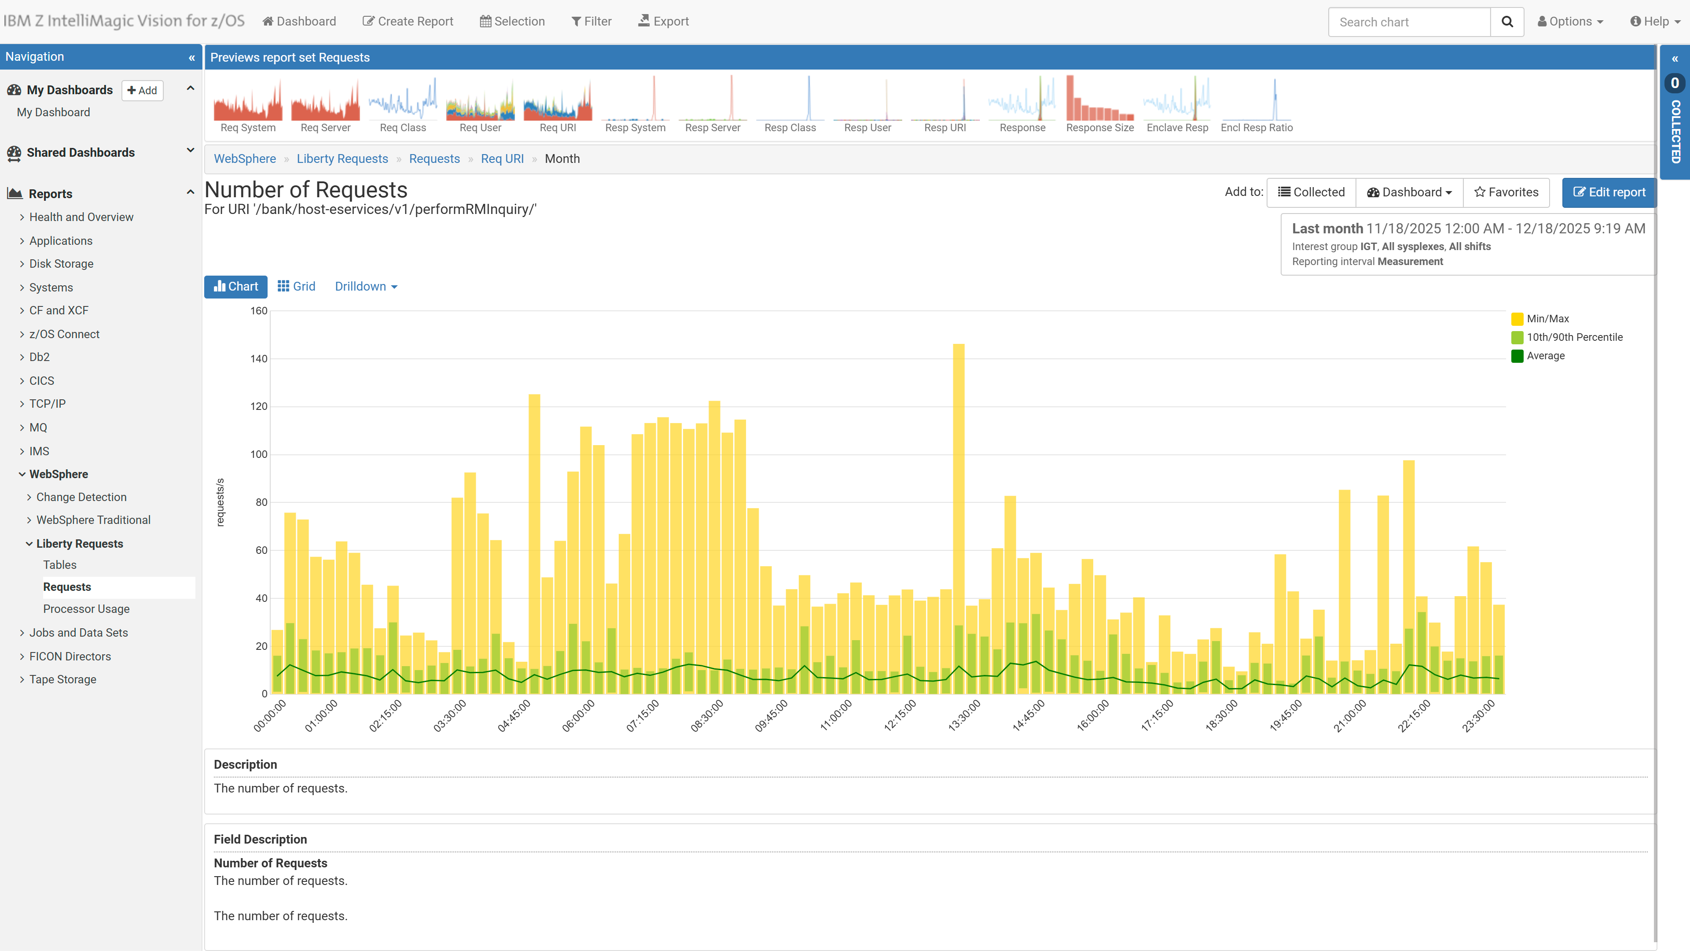This screenshot has width=1690, height=951.
Task: Open the Create Report menu item
Action: [x=408, y=22]
